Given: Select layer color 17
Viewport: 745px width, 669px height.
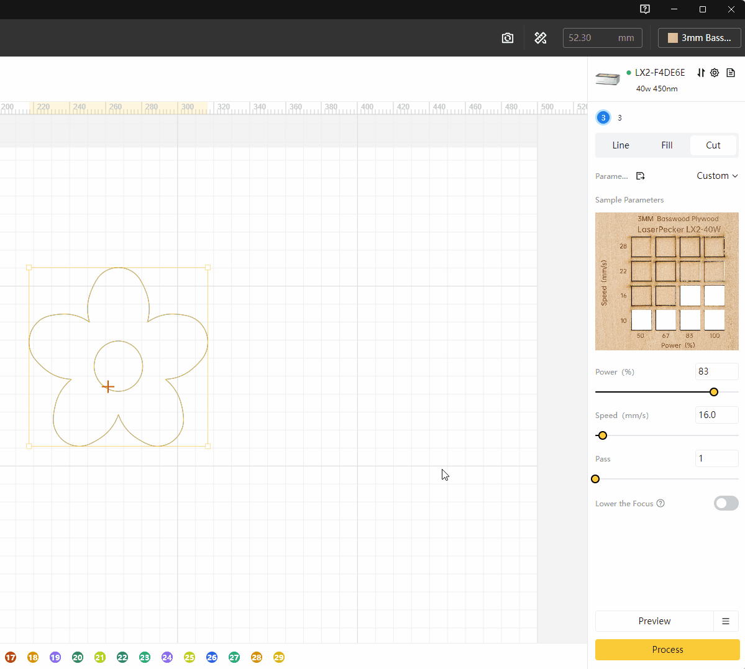Looking at the screenshot, I should coord(11,657).
